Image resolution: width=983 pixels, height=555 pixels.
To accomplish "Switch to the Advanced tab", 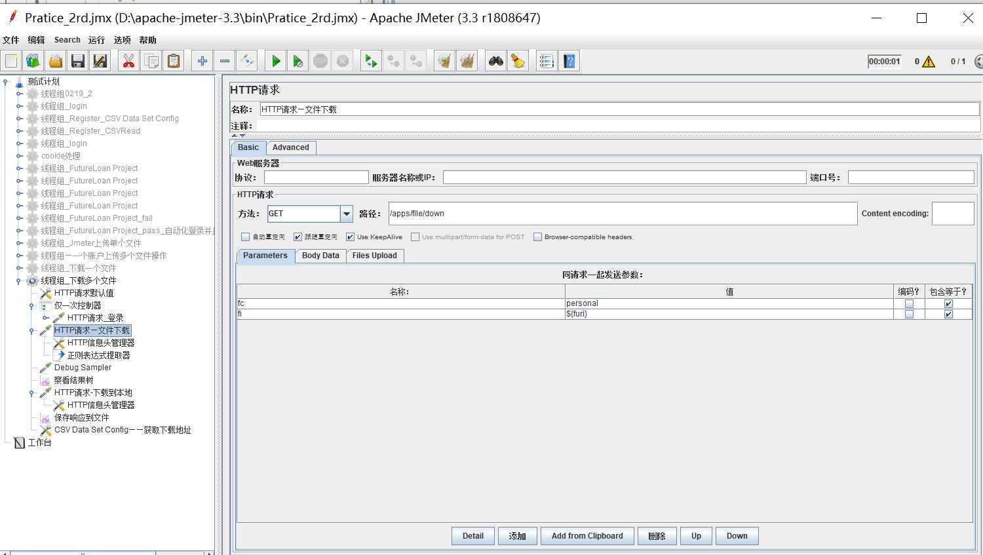I will coord(291,147).
